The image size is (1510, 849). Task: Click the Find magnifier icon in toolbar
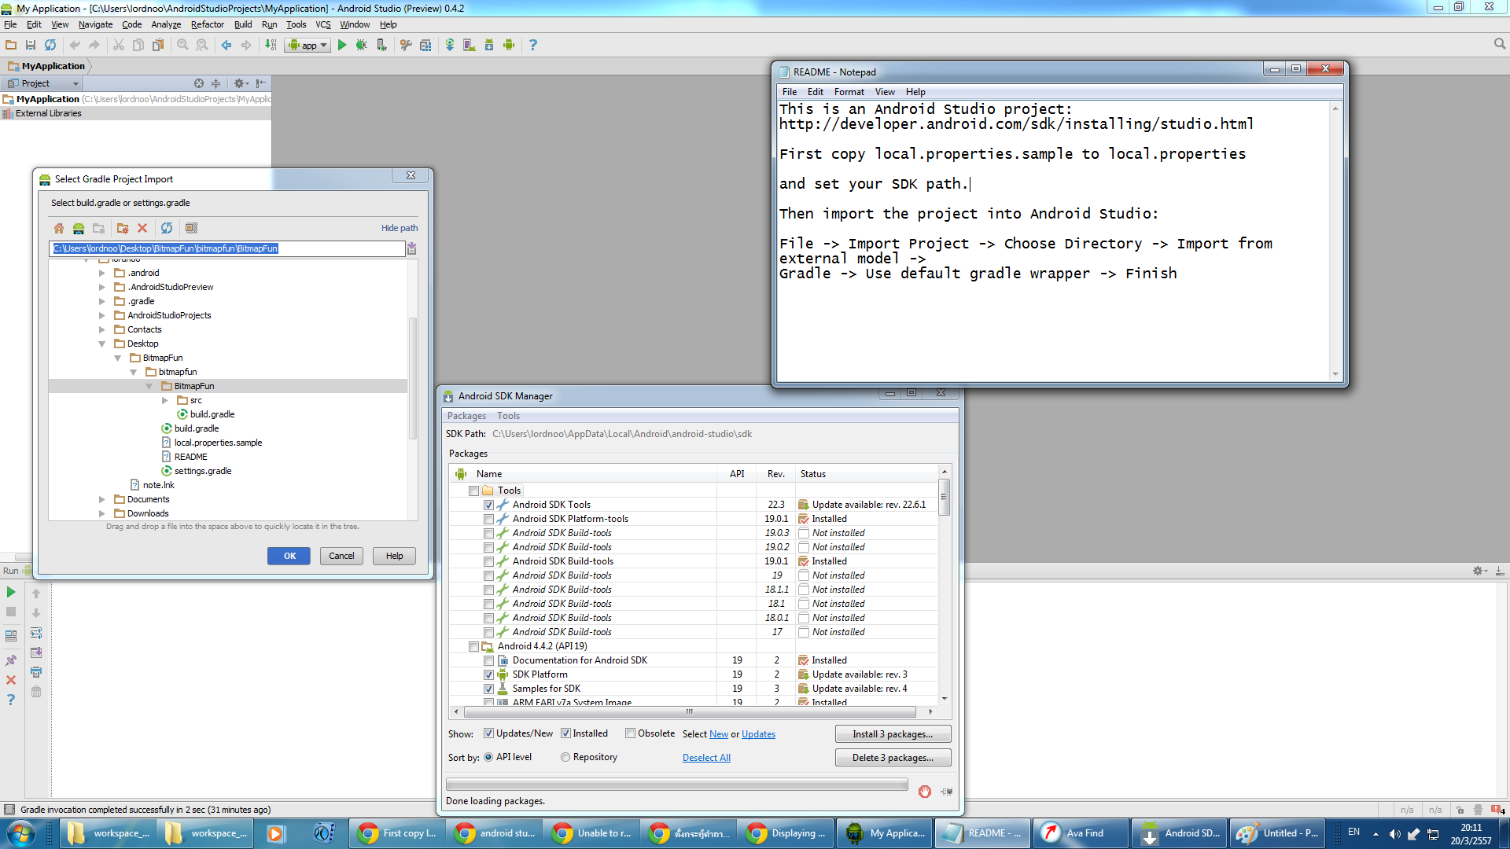coord(182,45)
